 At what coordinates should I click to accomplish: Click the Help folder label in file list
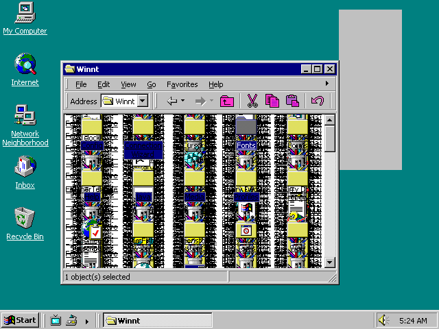(x=92, y=197)
